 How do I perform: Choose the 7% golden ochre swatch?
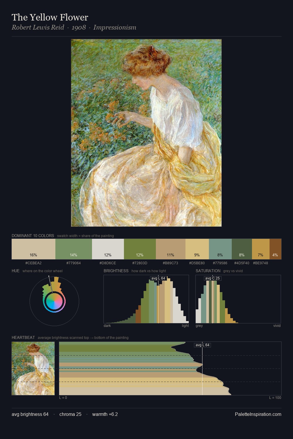tap(261, 249)
